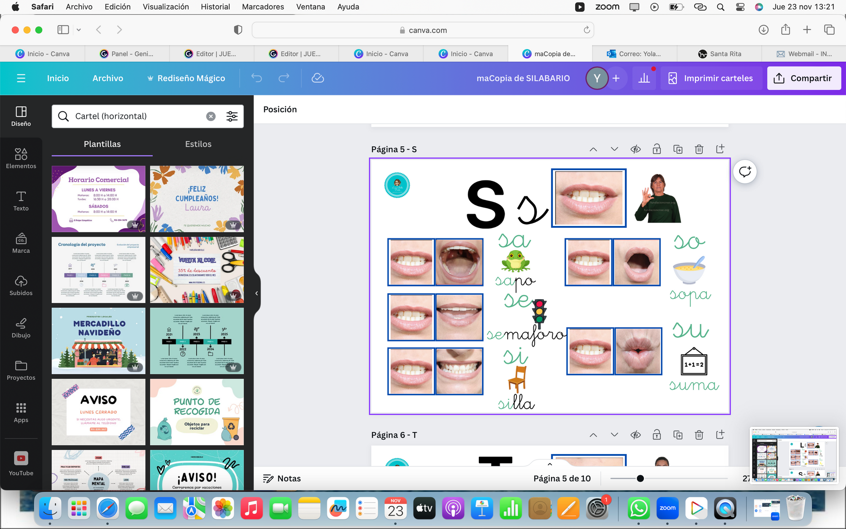Open the search filters options icon
The image size is (846, 529).
[x=232, y=116]
